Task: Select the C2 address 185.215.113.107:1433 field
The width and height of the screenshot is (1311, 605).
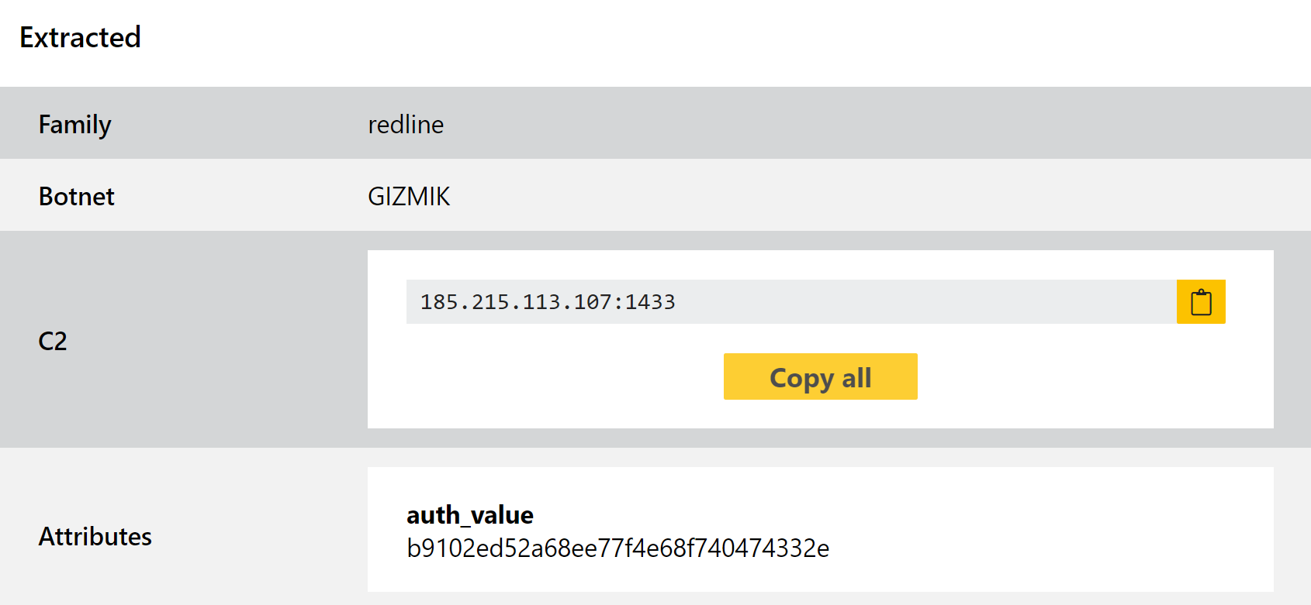Action: point(791,301)
